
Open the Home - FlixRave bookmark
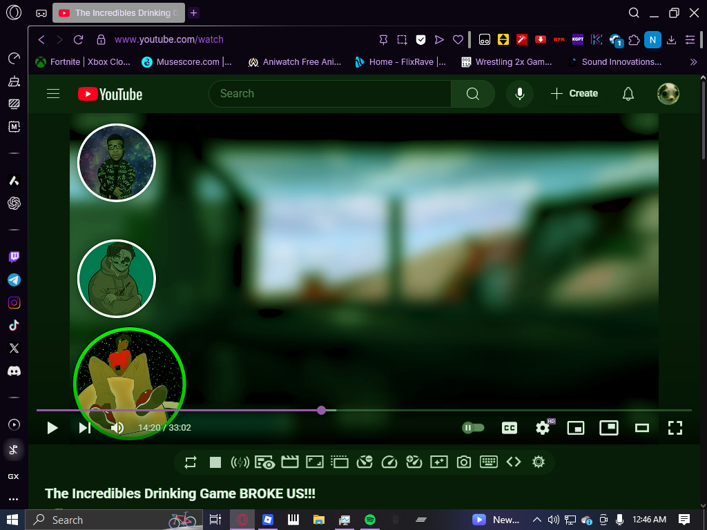pos(400,62)
